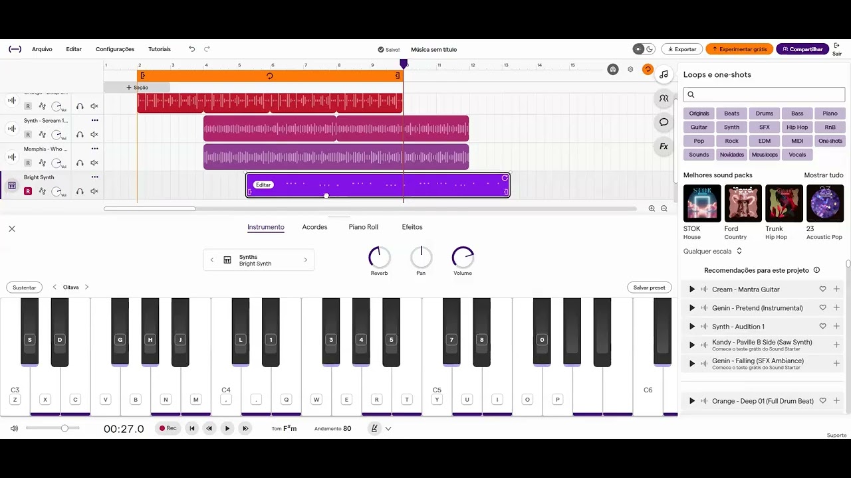Open the Configurações menu

click(x=115, y=49)
